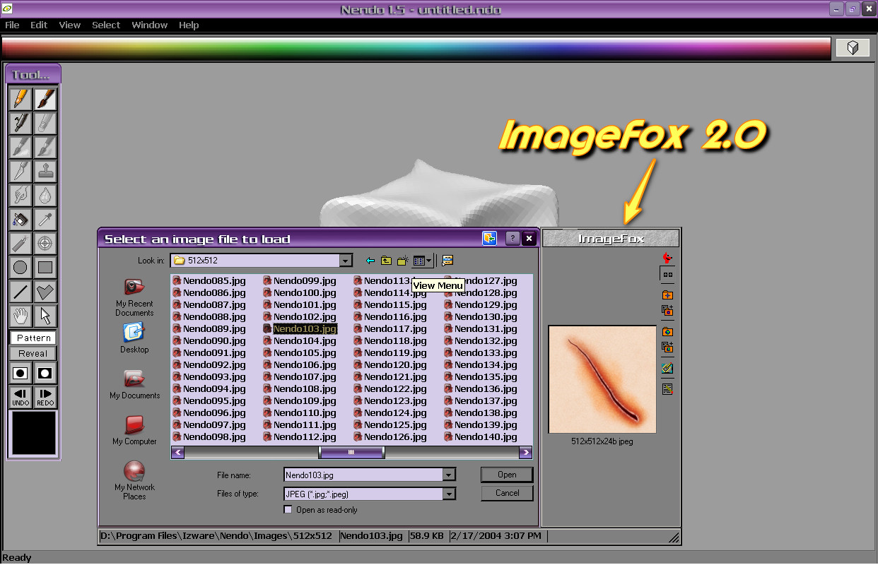Toggle the black-dot-on-white mask button

coord(21,373)
